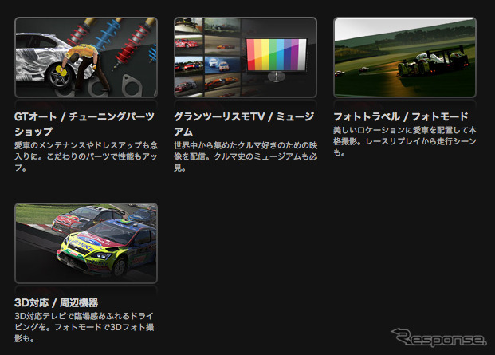
Task: Open the 3D rally cars thumbnail
Action: (x=86, y=243)
